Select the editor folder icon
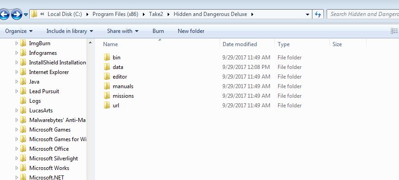This screenshot has height=180, width=399. click(107, 77)
